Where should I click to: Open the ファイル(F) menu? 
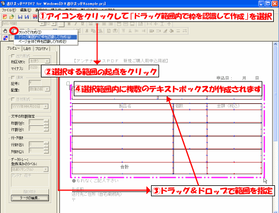[9, 10]
